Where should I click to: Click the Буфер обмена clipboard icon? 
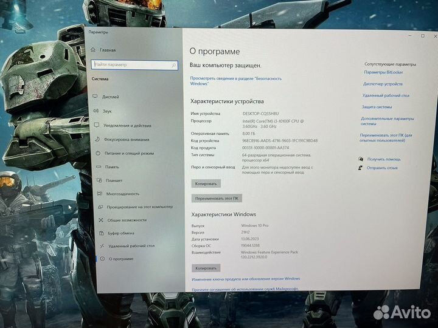tap(102, 233)
